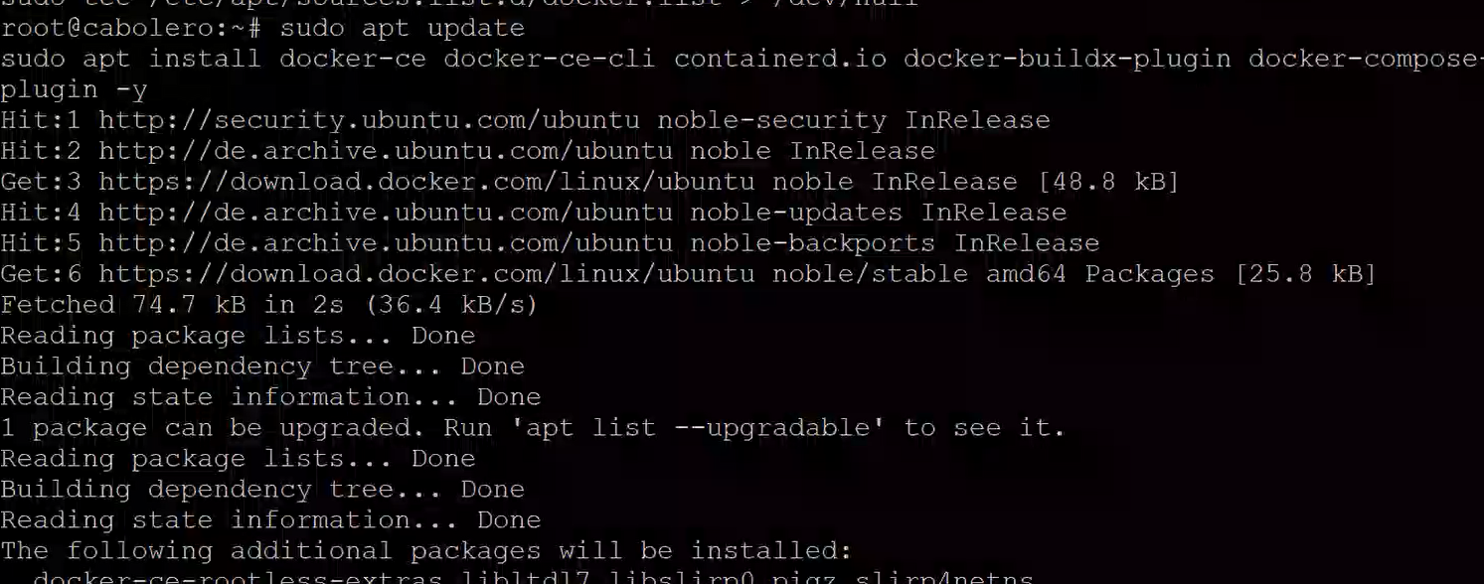Select 'docker-ce-cli' in the install command
Image resolution: width=1484 pixels, height=584 pixels.
549,59
